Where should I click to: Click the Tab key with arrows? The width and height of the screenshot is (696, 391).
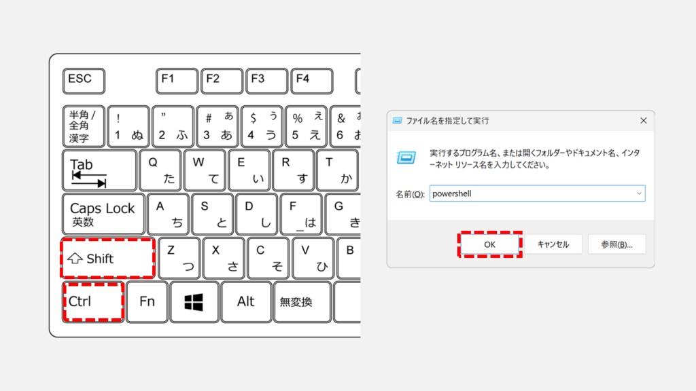pos(99,170)
